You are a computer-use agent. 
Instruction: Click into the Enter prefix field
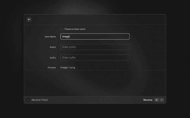[x=95, y=47]
